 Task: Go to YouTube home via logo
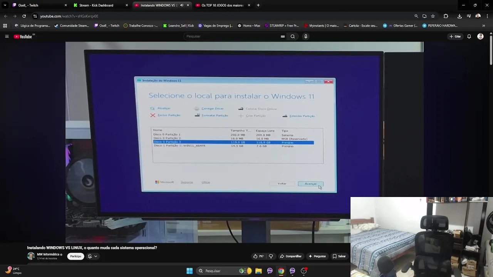tap(23, 37)
